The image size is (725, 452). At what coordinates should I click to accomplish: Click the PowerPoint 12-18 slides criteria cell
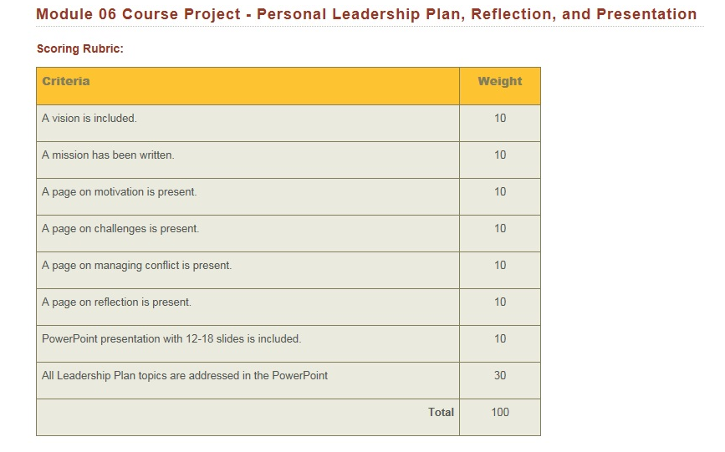[x=248, y=344]
